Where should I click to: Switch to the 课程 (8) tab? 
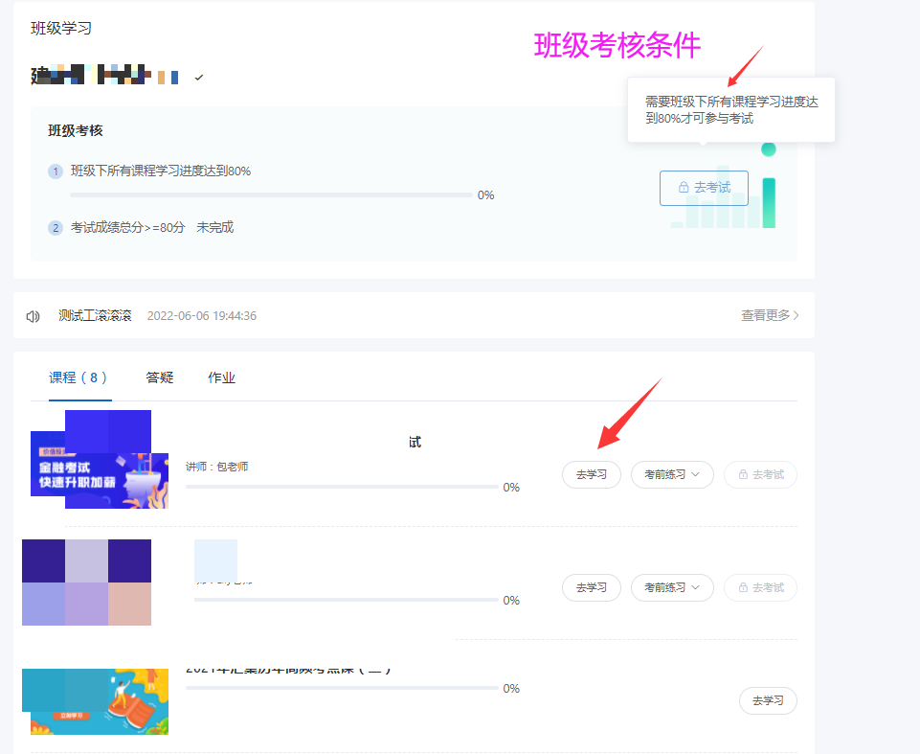point(79,377)
